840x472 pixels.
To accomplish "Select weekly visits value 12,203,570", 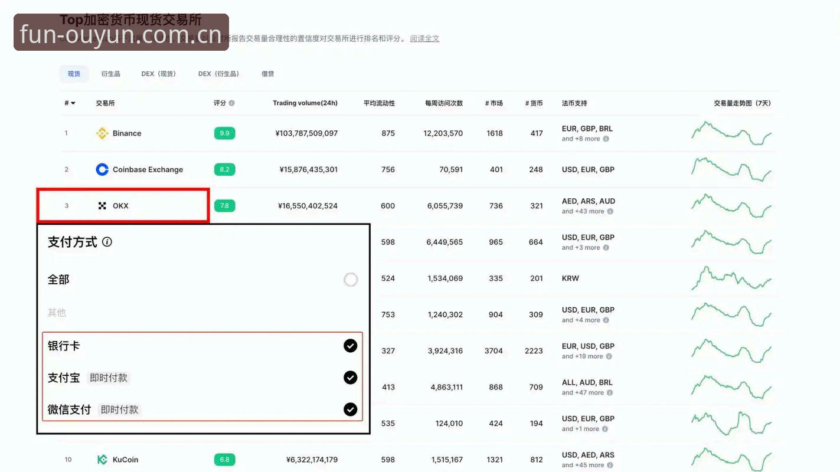I will [x=443, y=133].
